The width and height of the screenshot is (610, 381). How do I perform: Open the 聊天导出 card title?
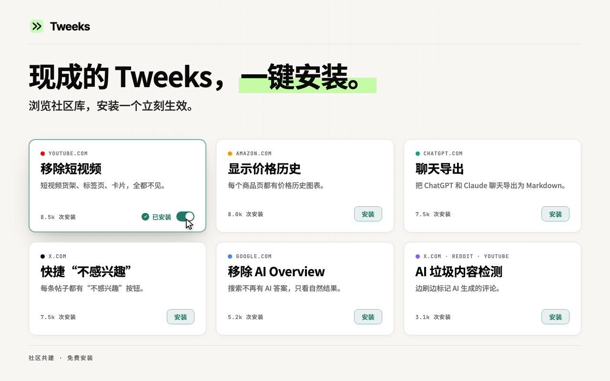coord(439,169)
